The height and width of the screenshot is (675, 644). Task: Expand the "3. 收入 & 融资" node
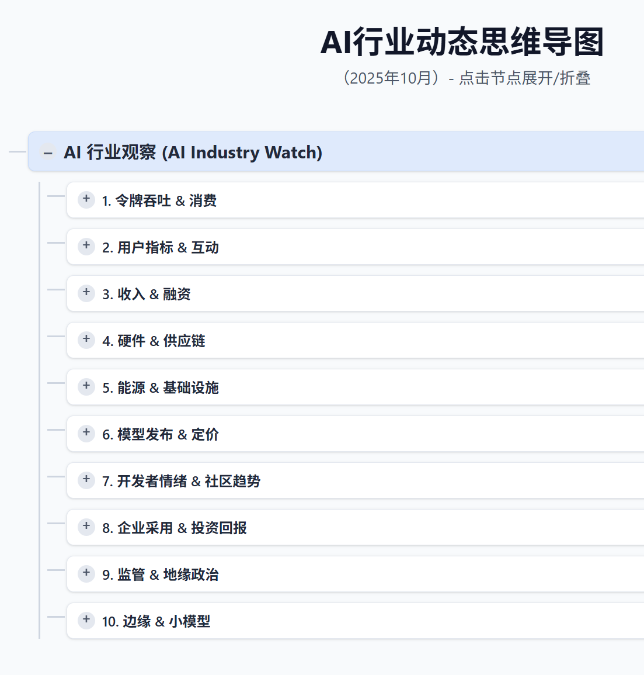tap(86, 293)
